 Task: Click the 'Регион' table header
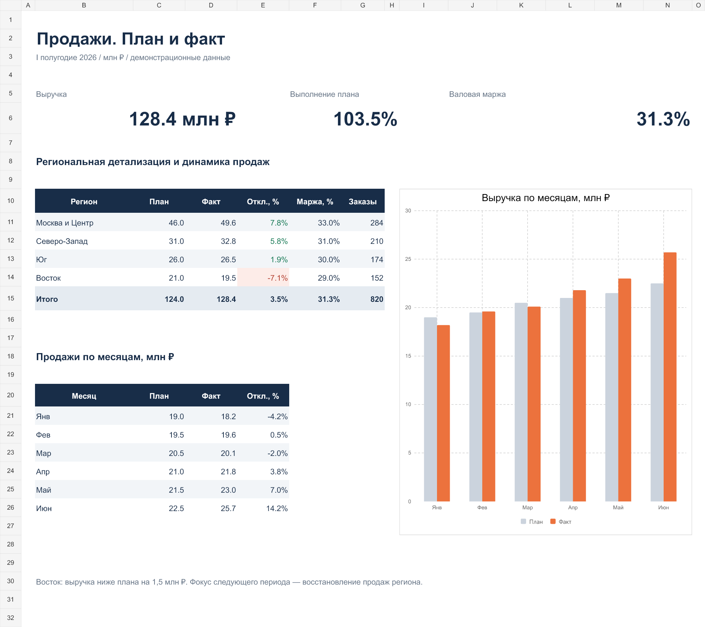(84, 201)
